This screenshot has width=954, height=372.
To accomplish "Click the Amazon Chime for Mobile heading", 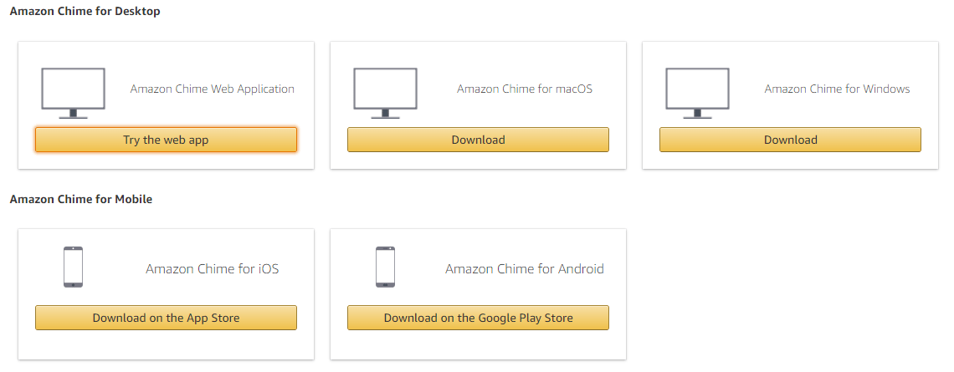I will click(x=81, y=199).
